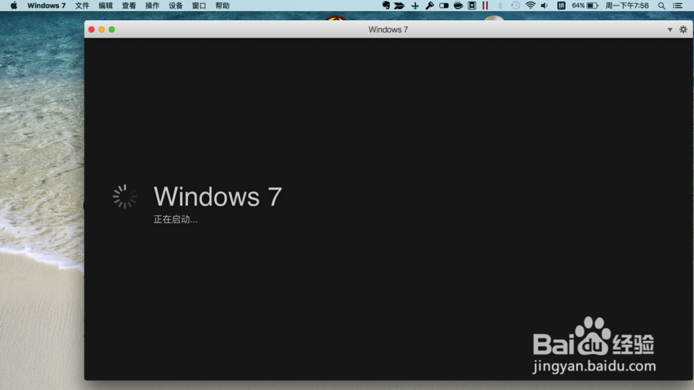Screen dimensions: 694x390
Task: Open the 窗口 menu
Action: [x=199, y=6]
